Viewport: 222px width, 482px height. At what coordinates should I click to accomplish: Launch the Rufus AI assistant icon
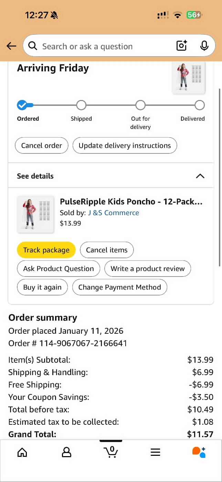(x=199, y=452)
